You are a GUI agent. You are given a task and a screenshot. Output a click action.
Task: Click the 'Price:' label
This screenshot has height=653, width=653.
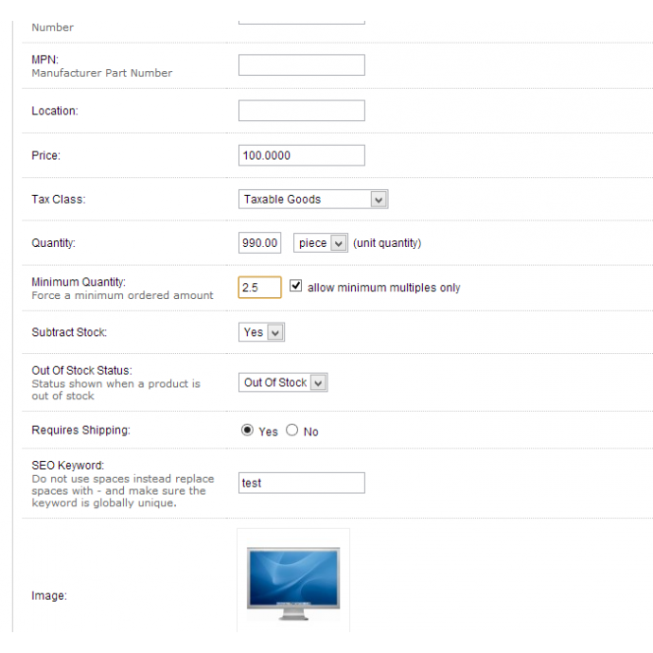tap(46, 156)
